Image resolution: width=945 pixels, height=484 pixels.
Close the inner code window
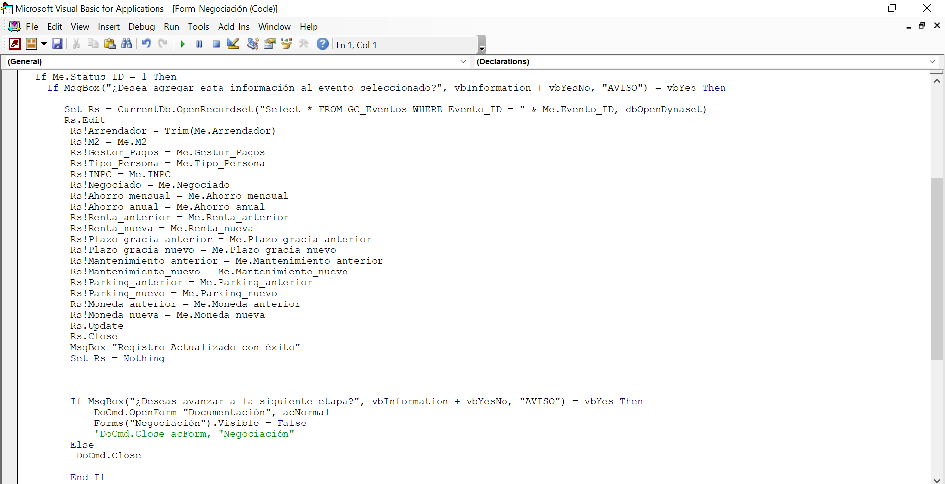coord(937,26)
